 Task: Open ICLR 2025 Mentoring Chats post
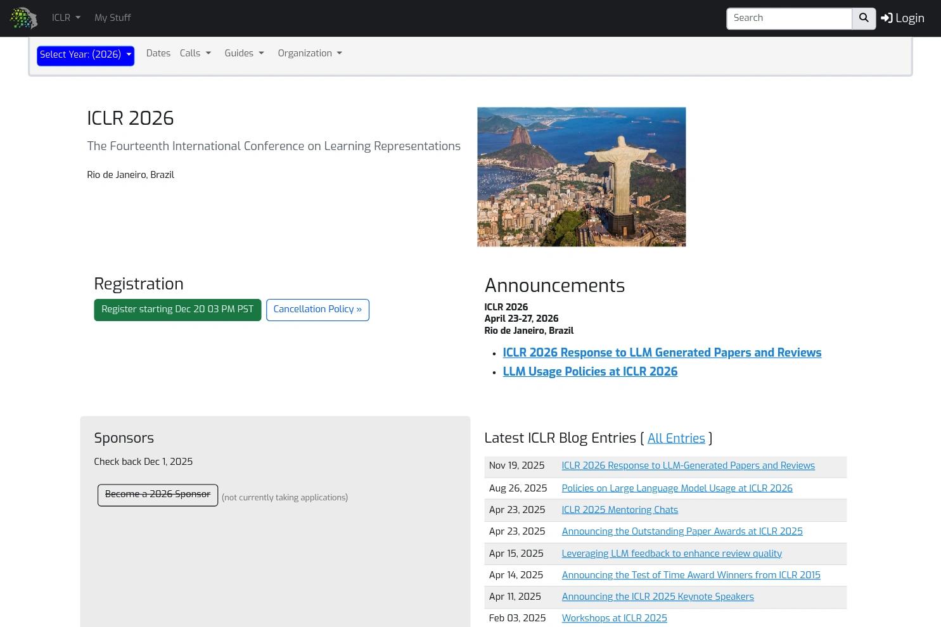pos(620,510)
